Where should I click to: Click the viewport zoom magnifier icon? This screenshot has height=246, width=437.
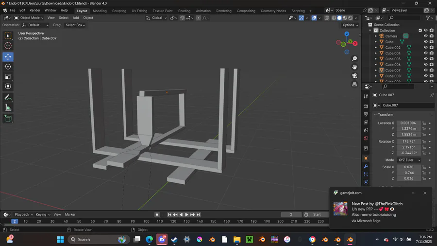click(354, 58)
